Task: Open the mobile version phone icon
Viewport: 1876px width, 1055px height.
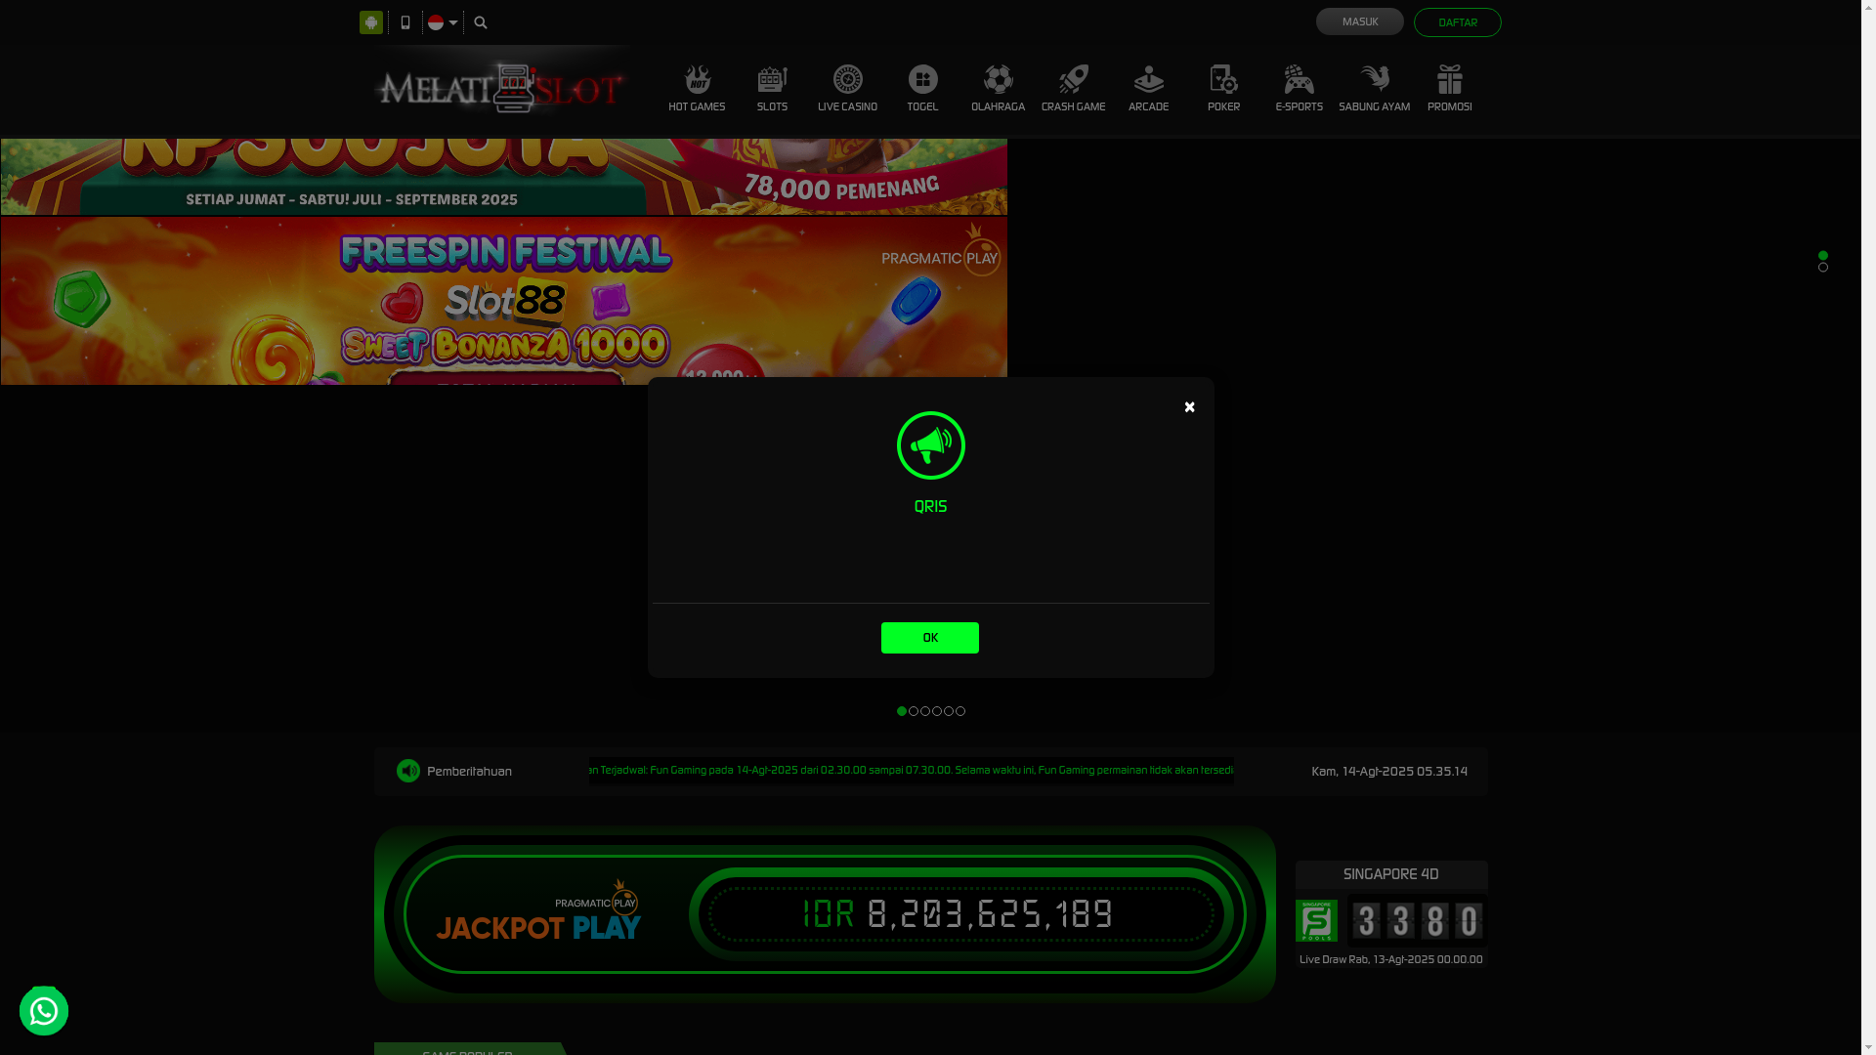Action: click(x=405, y=22)
